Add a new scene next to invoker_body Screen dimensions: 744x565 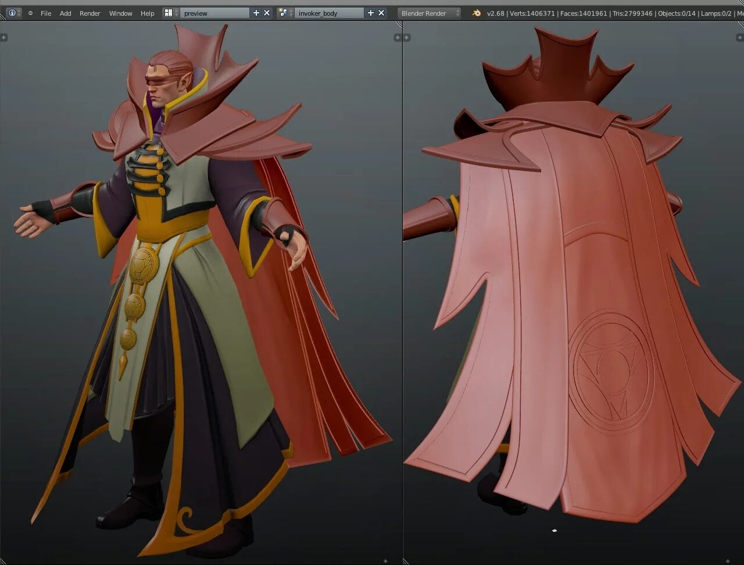click(371, 13)
